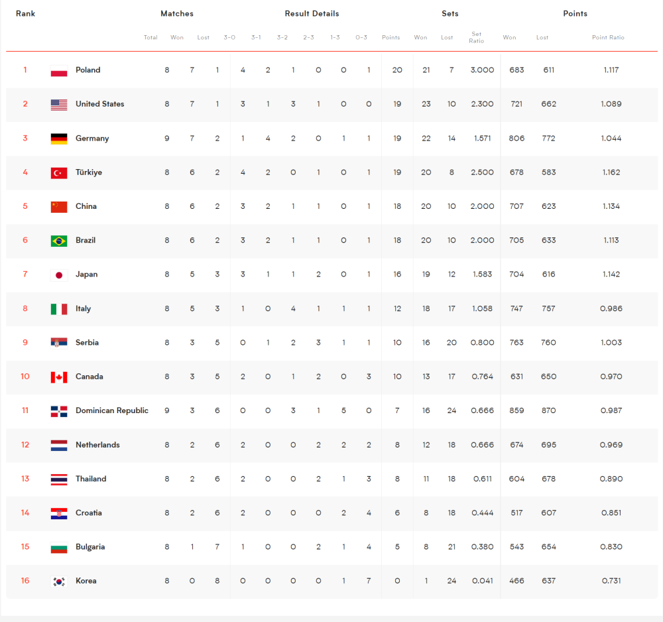Click the Korea flag icon

[x=59, y=582]
